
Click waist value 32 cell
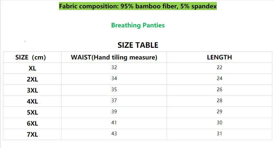[114, 67]
